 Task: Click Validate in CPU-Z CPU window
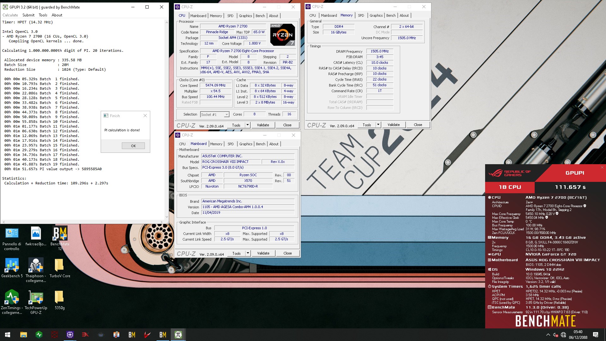(x=263, y=125)
